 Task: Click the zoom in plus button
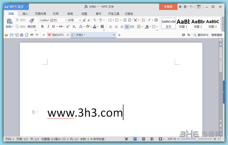(215, 139)
